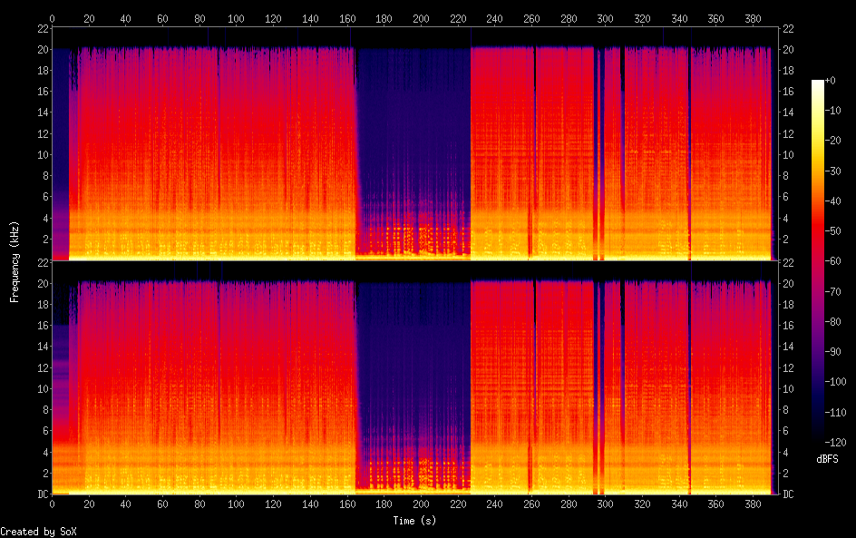The image size is (856, 538).
Task: Select the "-20" value on the dBFS scale
Action: tap(832, 141)
